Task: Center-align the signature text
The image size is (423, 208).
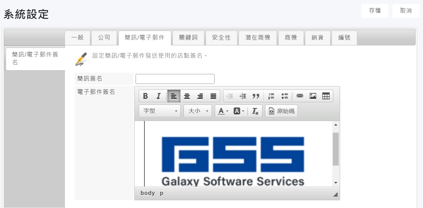Action: [x=187, y=96]
